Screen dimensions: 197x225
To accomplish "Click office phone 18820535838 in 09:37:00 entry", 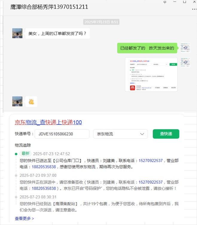I will (44, 188).
